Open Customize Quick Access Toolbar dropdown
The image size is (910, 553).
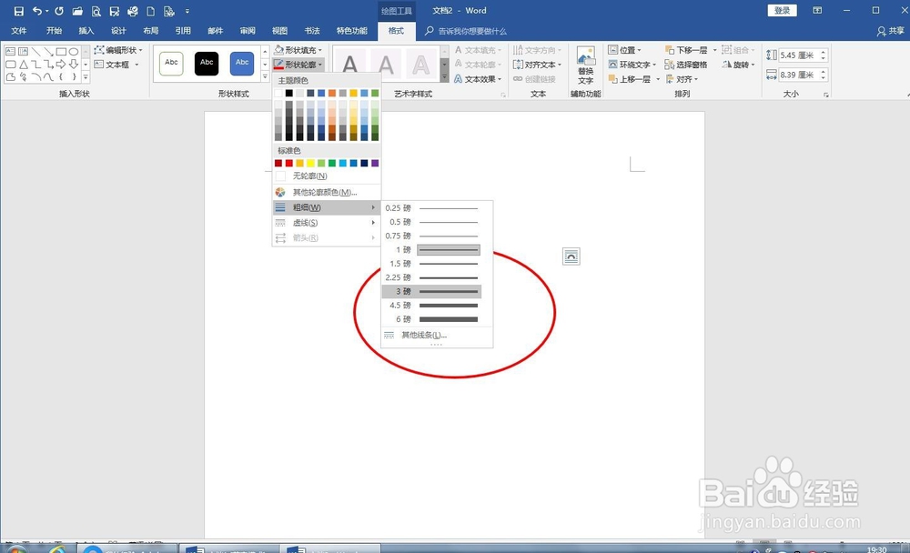coord(187,11)
